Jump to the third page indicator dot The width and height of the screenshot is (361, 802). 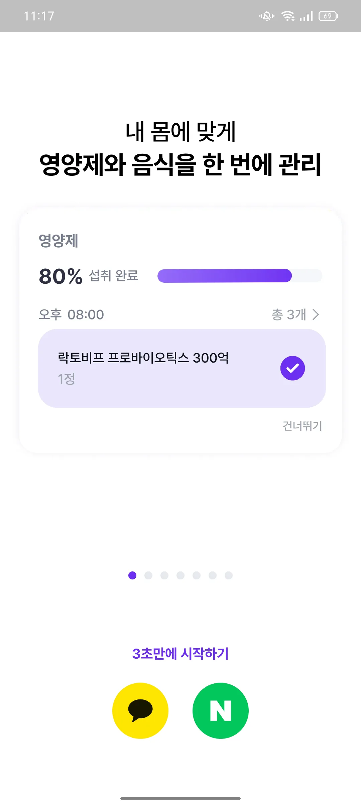(x=164, y=575)
